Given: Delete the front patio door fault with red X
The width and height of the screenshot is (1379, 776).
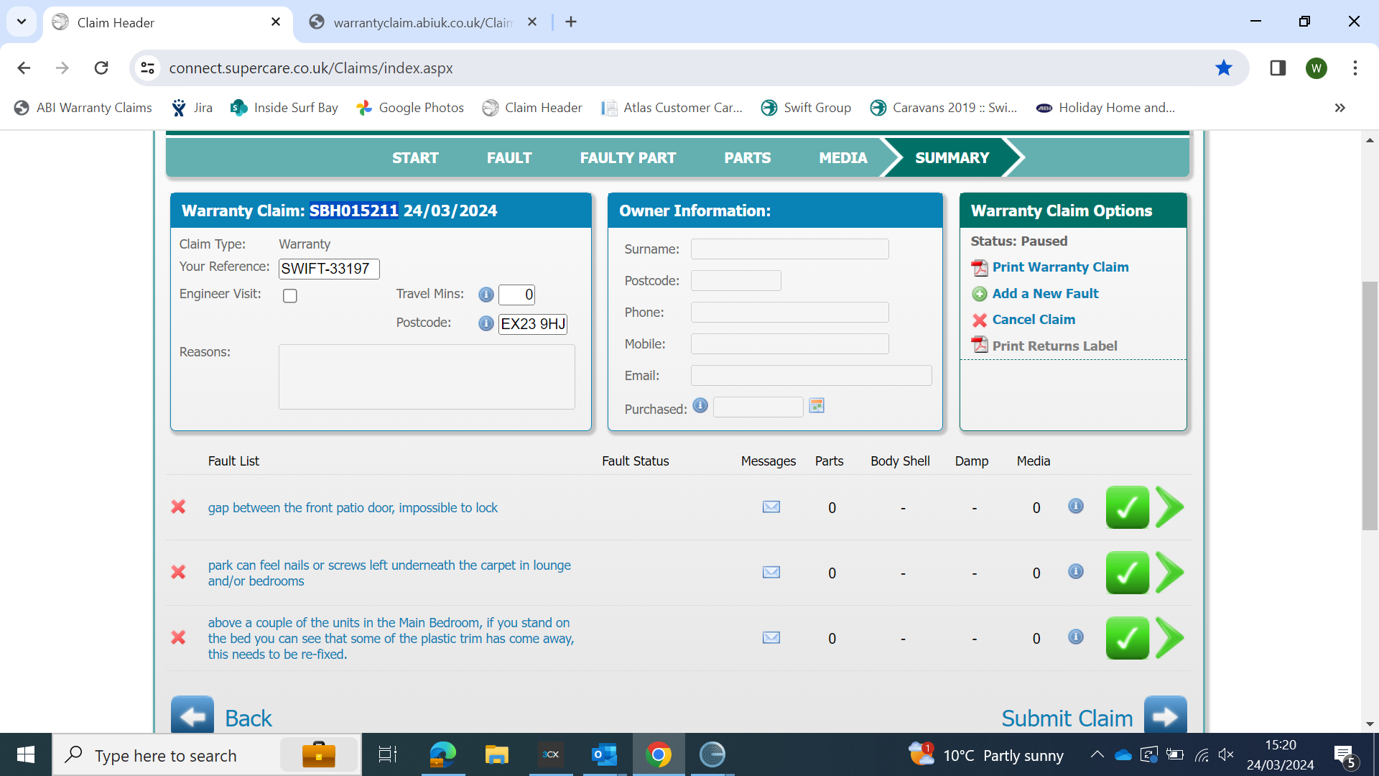Looking at the screenshot, I should point(178,507).
